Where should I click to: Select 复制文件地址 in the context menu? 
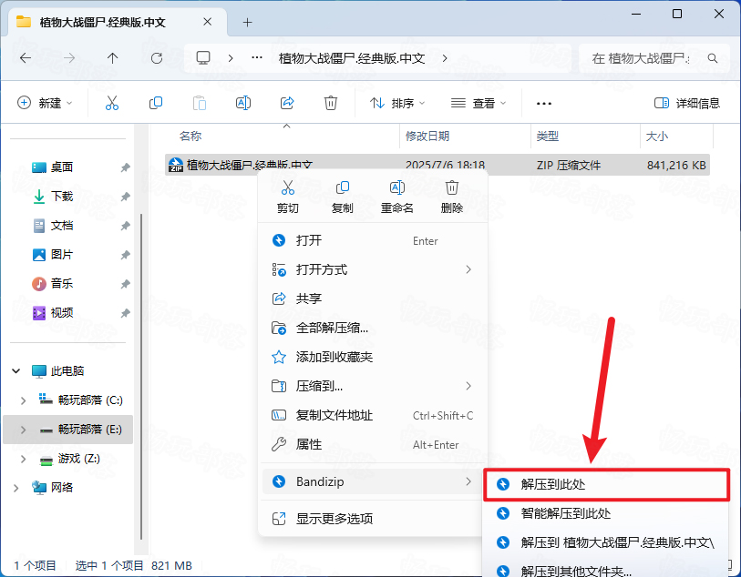click(374, 415)
